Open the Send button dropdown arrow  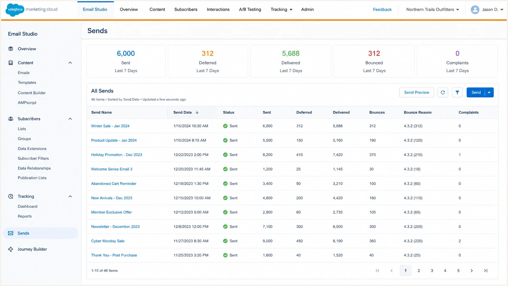click(489, 92)
